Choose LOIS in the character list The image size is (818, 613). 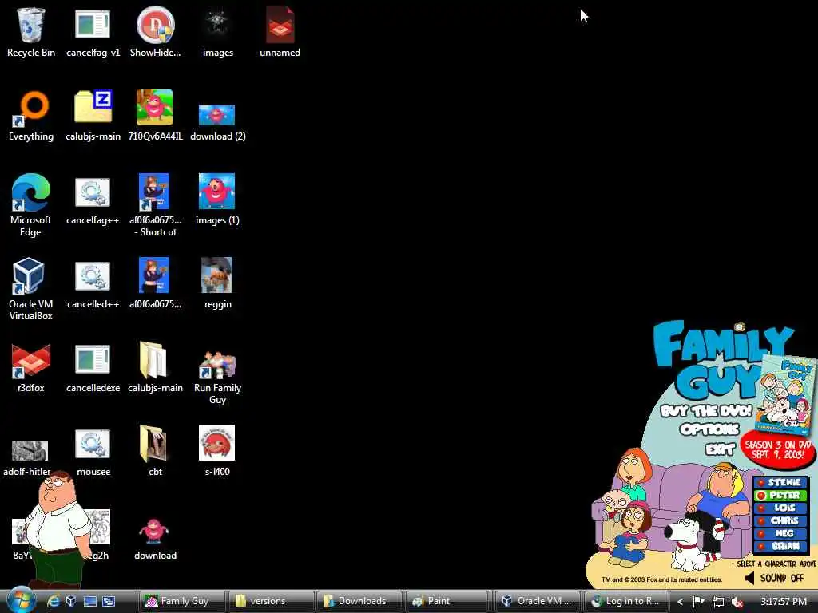(780, 508)
